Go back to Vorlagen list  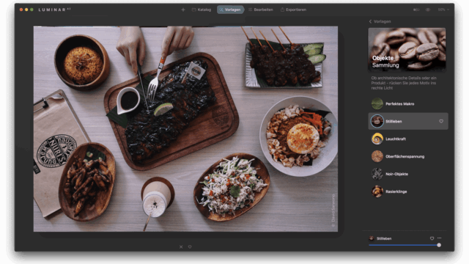click(380, 21)
